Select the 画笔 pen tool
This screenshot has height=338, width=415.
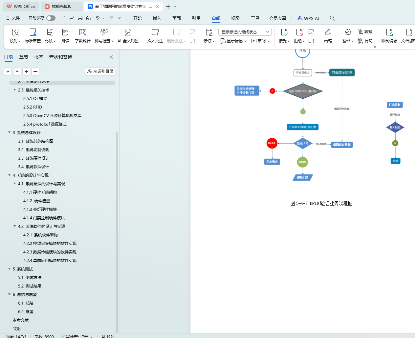(328, 36)
